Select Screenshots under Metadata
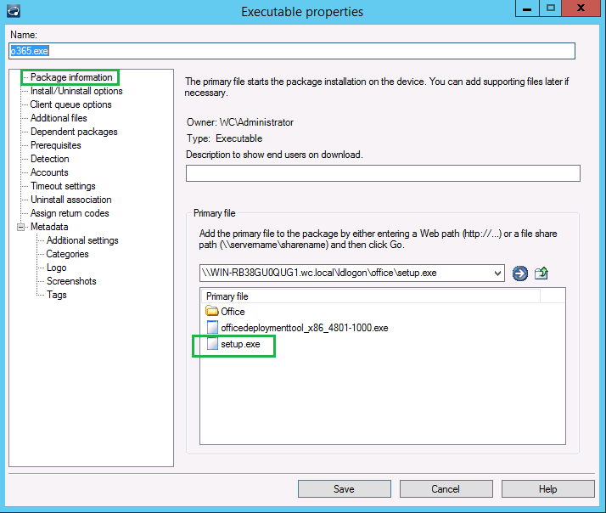This screenshot has height=513, width=606. [x=71, y=281]
